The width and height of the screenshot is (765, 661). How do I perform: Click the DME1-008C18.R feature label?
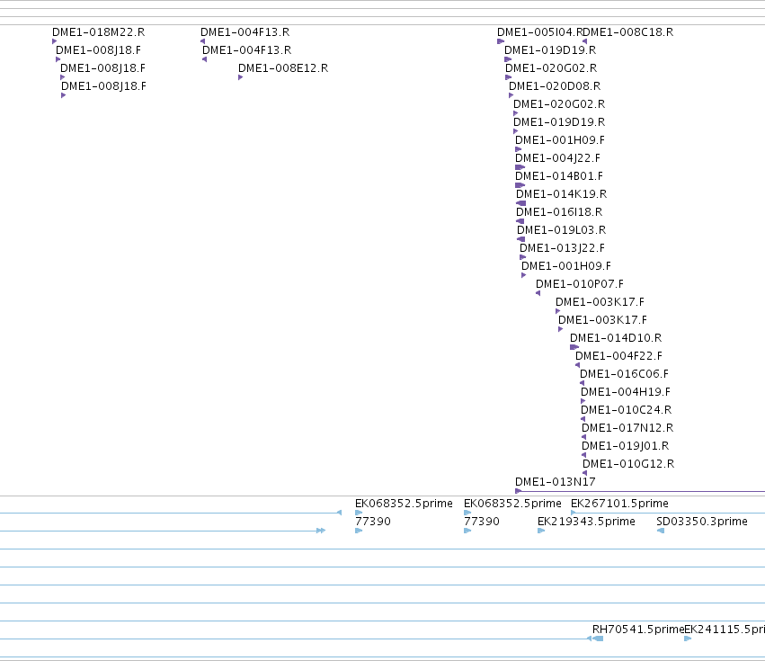pos(628,32)
